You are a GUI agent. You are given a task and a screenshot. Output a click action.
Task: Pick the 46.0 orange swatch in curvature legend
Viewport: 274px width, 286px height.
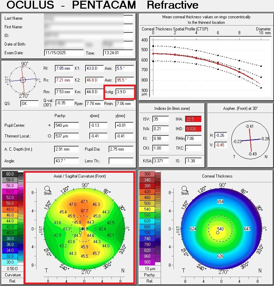10,215
